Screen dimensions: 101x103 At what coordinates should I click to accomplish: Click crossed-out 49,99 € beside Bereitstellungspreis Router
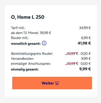tap(72, 53)
